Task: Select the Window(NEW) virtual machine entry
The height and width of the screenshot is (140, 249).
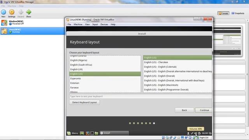Action: click(x=32, y=23)
